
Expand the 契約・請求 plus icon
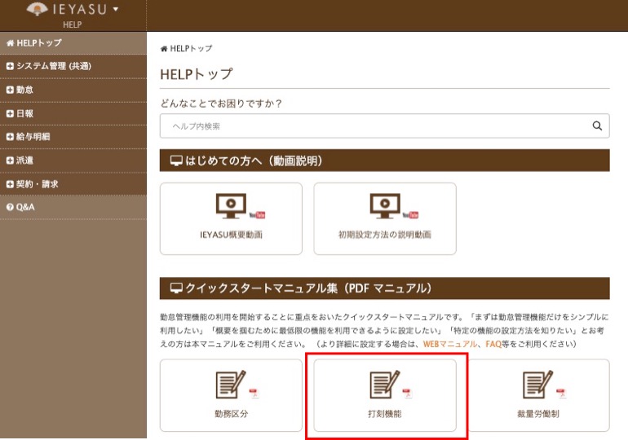(10, 184)
